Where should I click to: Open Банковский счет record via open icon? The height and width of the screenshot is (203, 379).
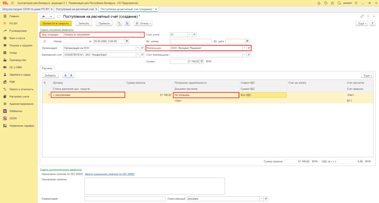coord(142,55)
